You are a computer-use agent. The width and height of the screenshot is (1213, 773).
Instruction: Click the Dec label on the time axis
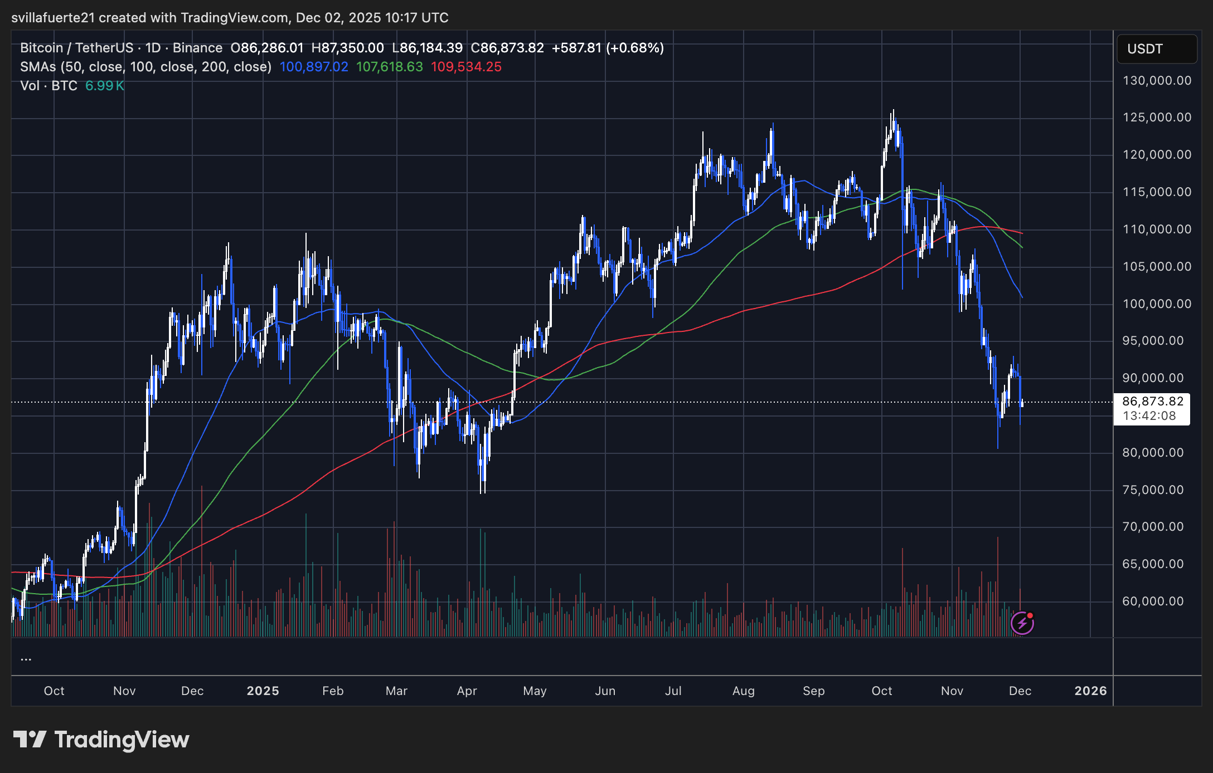pyautogui.click(x=1021, y=691)
